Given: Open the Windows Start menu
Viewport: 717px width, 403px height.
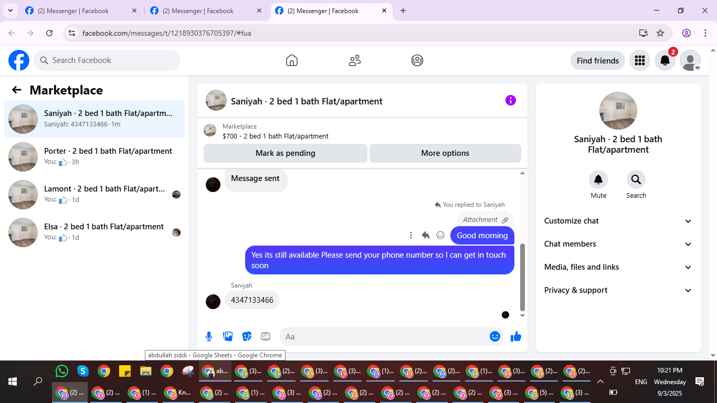Looking at the screenshot, I should pyautogui.click(x=13, y=381).
